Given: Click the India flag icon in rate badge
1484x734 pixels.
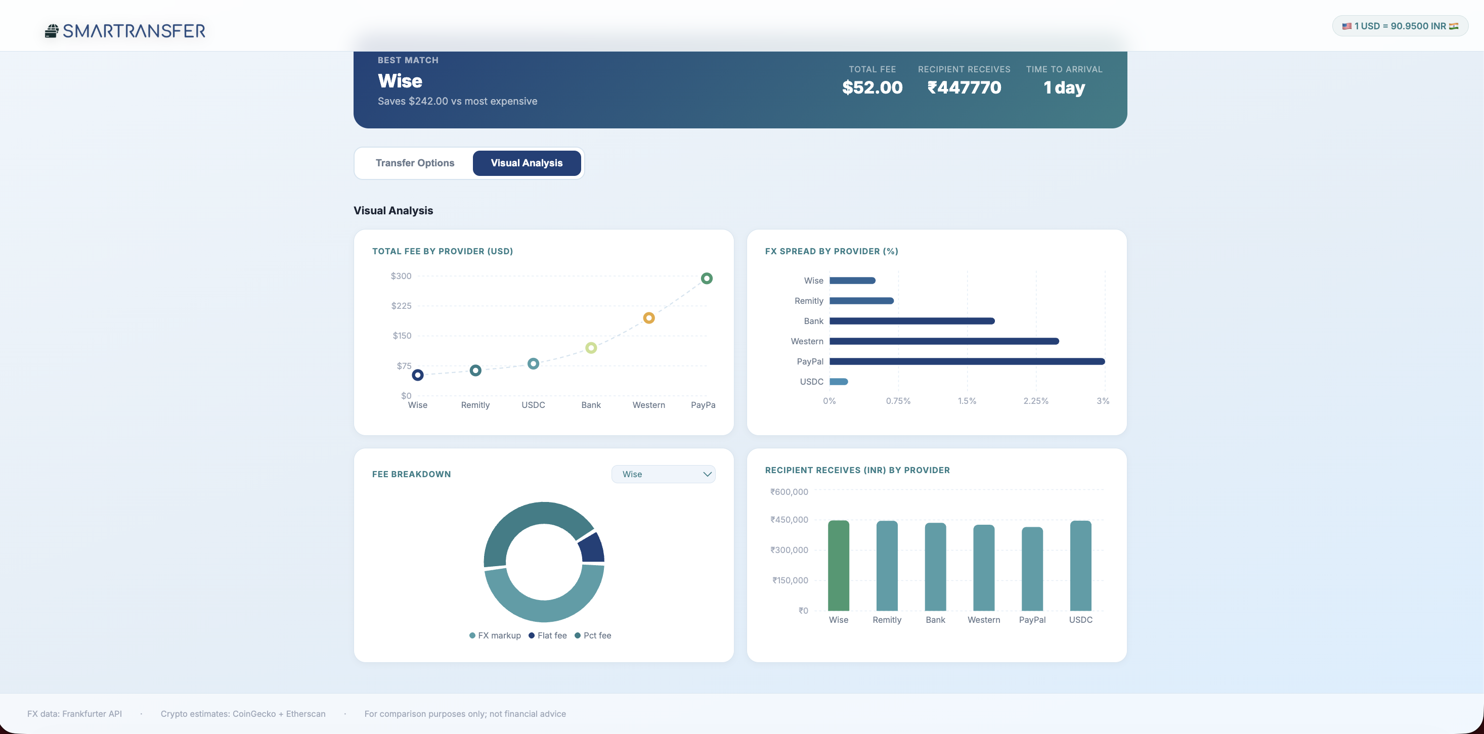Looking at the screenshot, I should (x=1454, y=26).
